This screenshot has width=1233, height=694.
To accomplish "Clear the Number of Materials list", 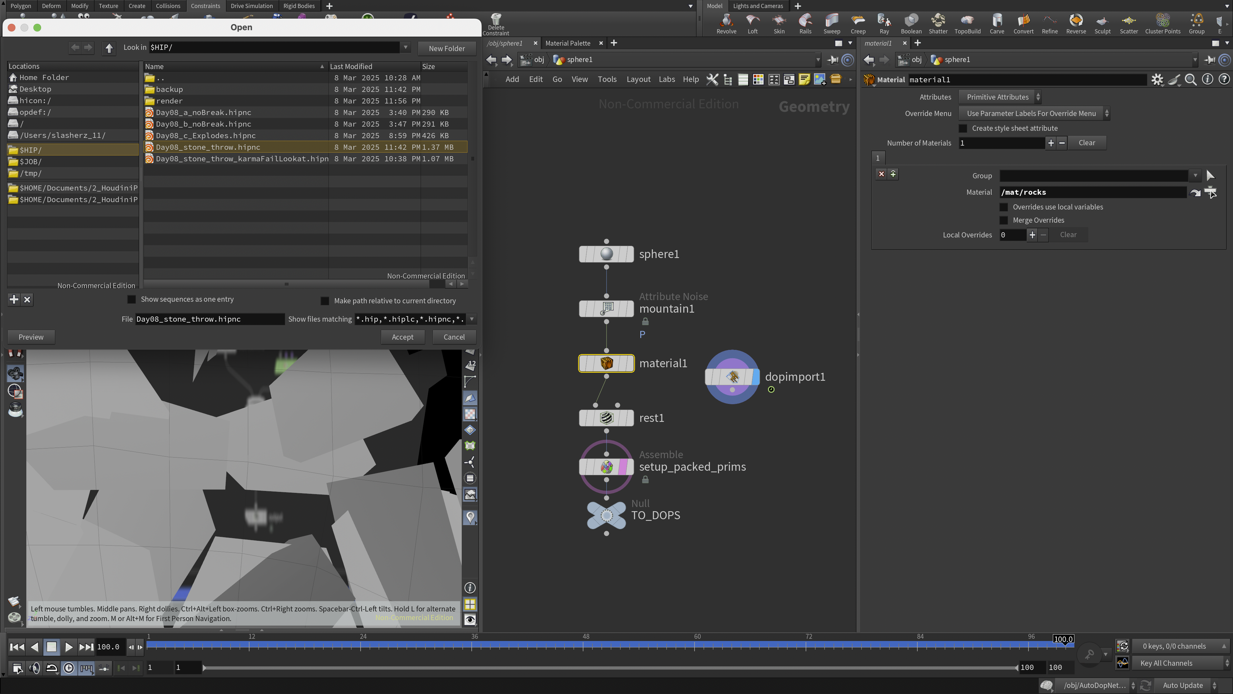I will tap(1087, 143).
